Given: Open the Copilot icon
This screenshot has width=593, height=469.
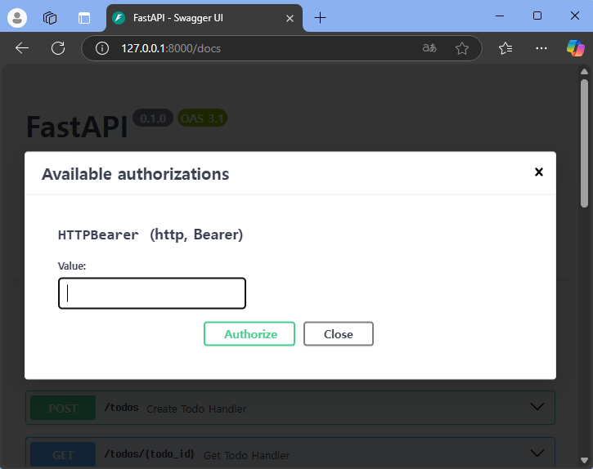Looking at the screenshot, I should coord(575,48).
